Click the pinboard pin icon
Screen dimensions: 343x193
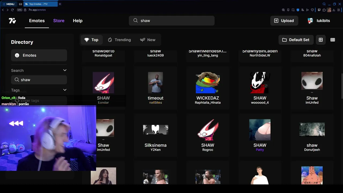click(288, 10)
